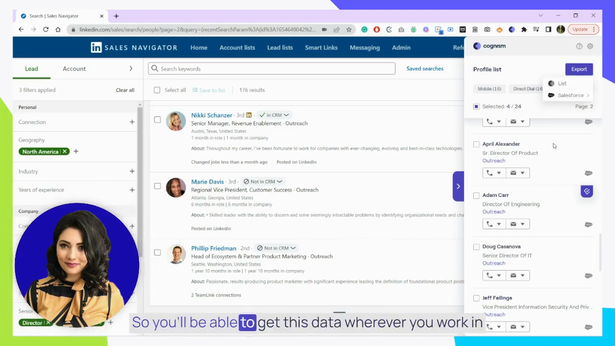Toggle the Selected 4 / 24 checkbox
615x346 pixels.
click(x=476, y=106)
